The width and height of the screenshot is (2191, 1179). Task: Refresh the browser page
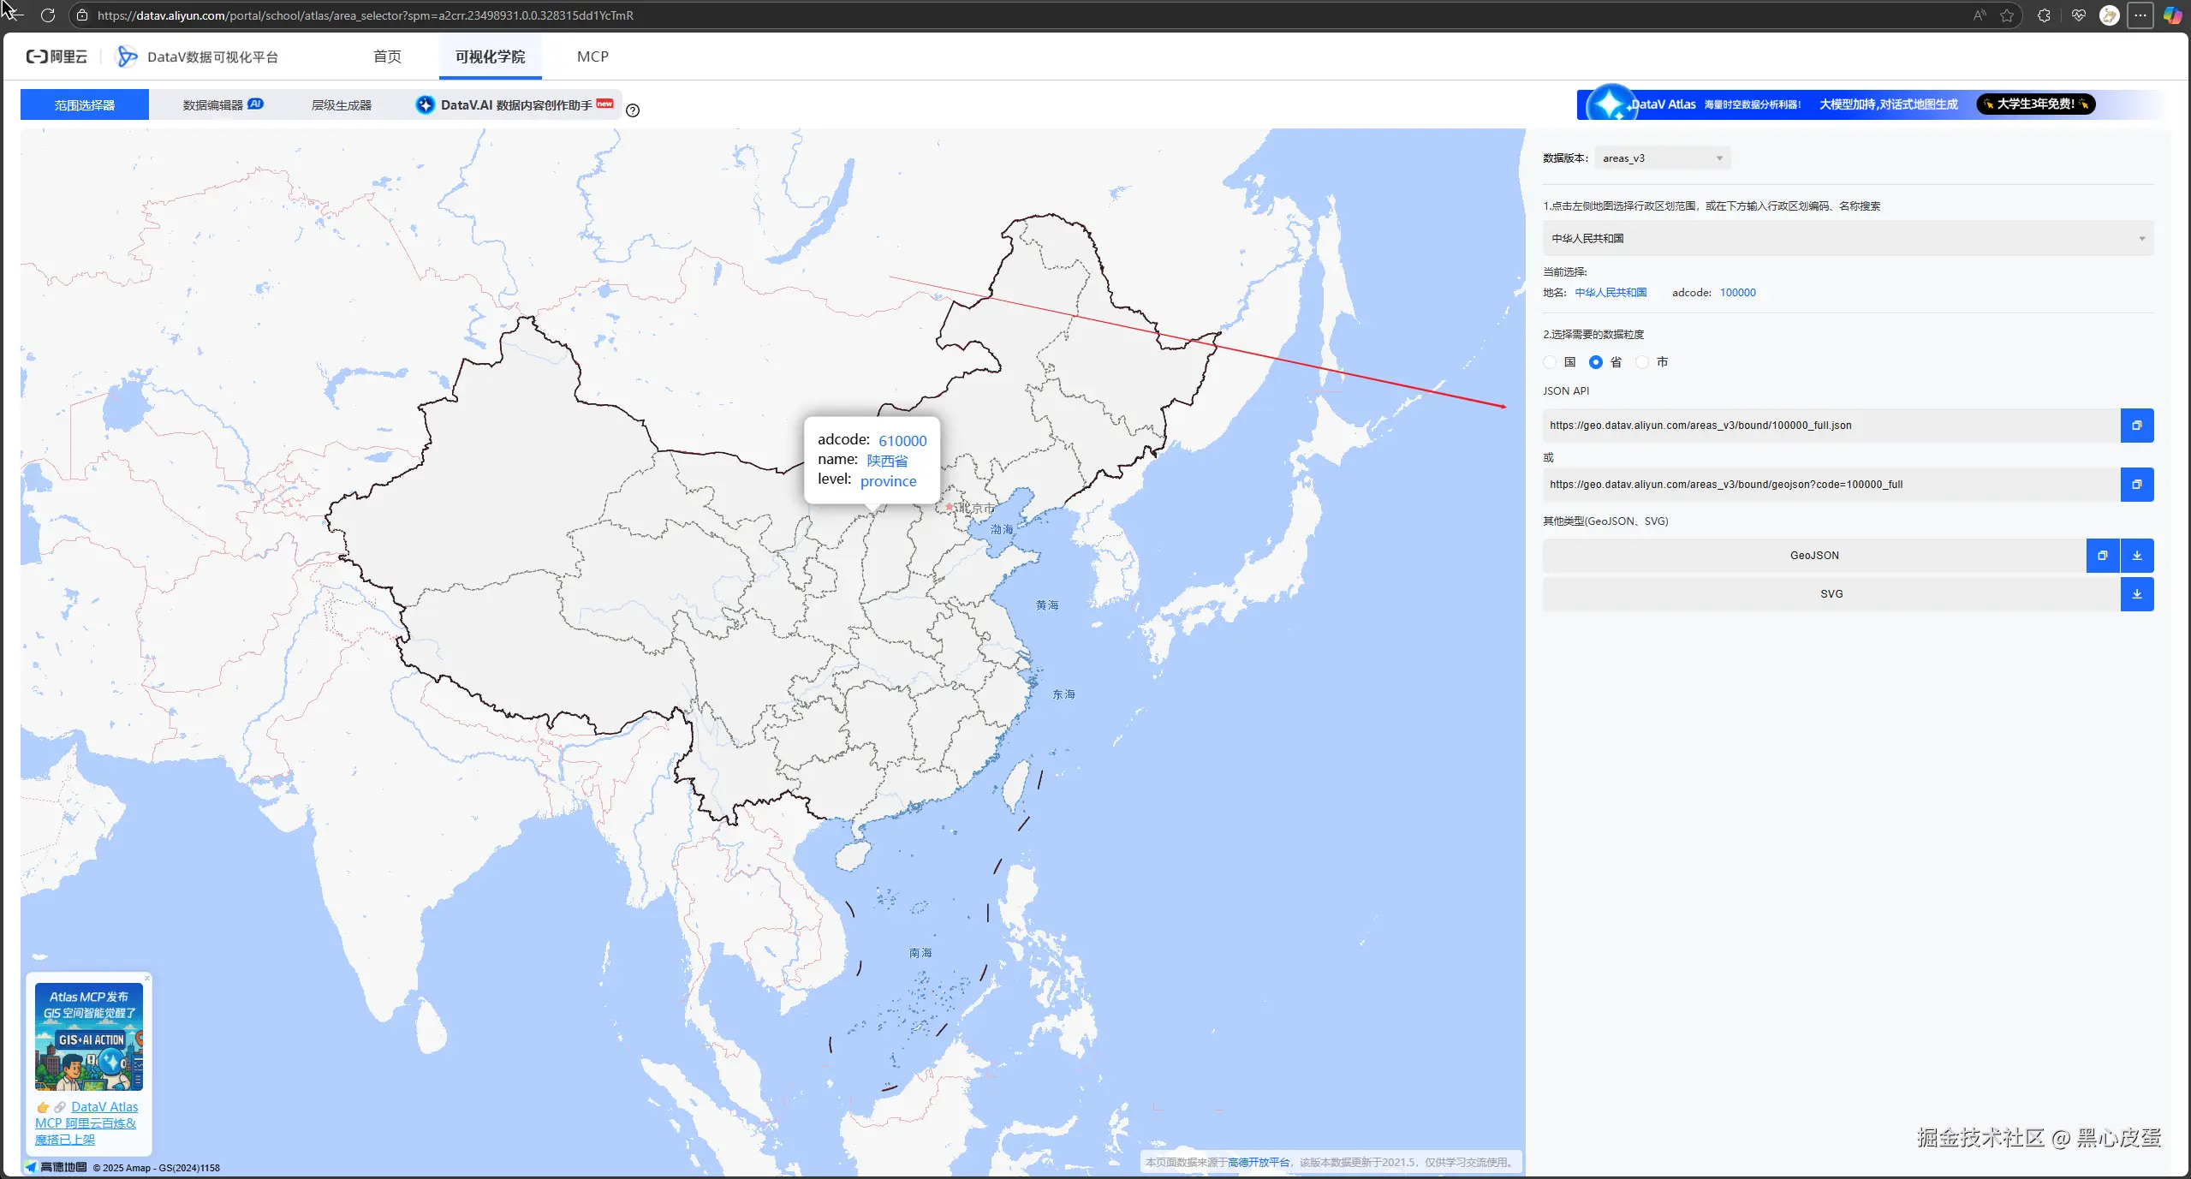coord(48,15)
